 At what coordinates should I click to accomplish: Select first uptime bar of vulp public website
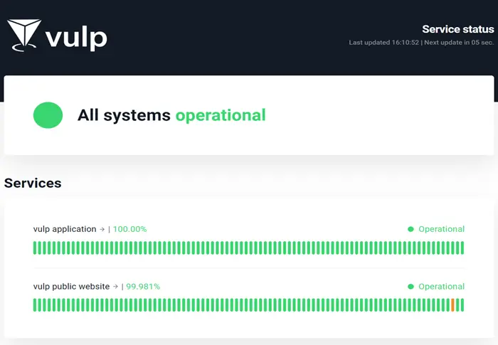pos(35,305)
